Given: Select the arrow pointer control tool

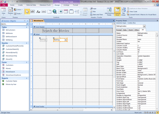Looking at the screenshot, I should click(x=27, y=12).
